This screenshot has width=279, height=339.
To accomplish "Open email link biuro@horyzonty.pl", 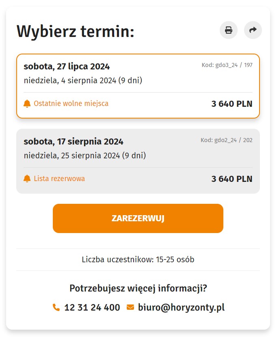I will [x=181, y=307].
